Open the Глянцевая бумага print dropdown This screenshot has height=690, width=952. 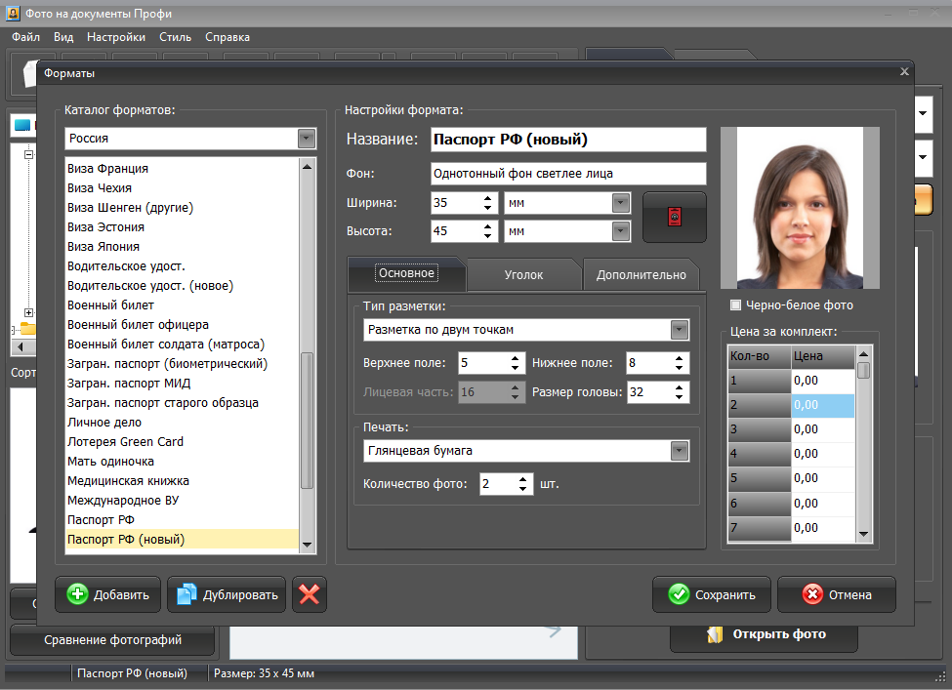[x=680, y=451]
